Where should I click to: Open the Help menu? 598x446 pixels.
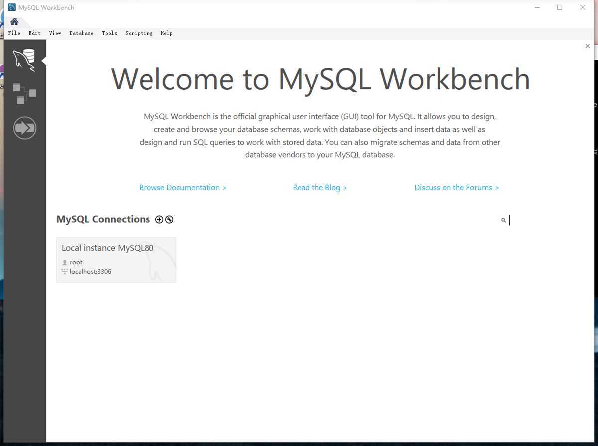tap(166, 33)
